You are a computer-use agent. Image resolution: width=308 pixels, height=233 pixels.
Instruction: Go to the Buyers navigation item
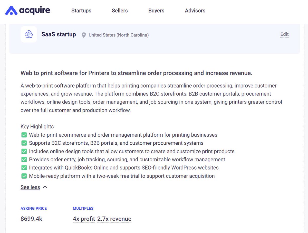pyautogui.click(x=156, y=11)
